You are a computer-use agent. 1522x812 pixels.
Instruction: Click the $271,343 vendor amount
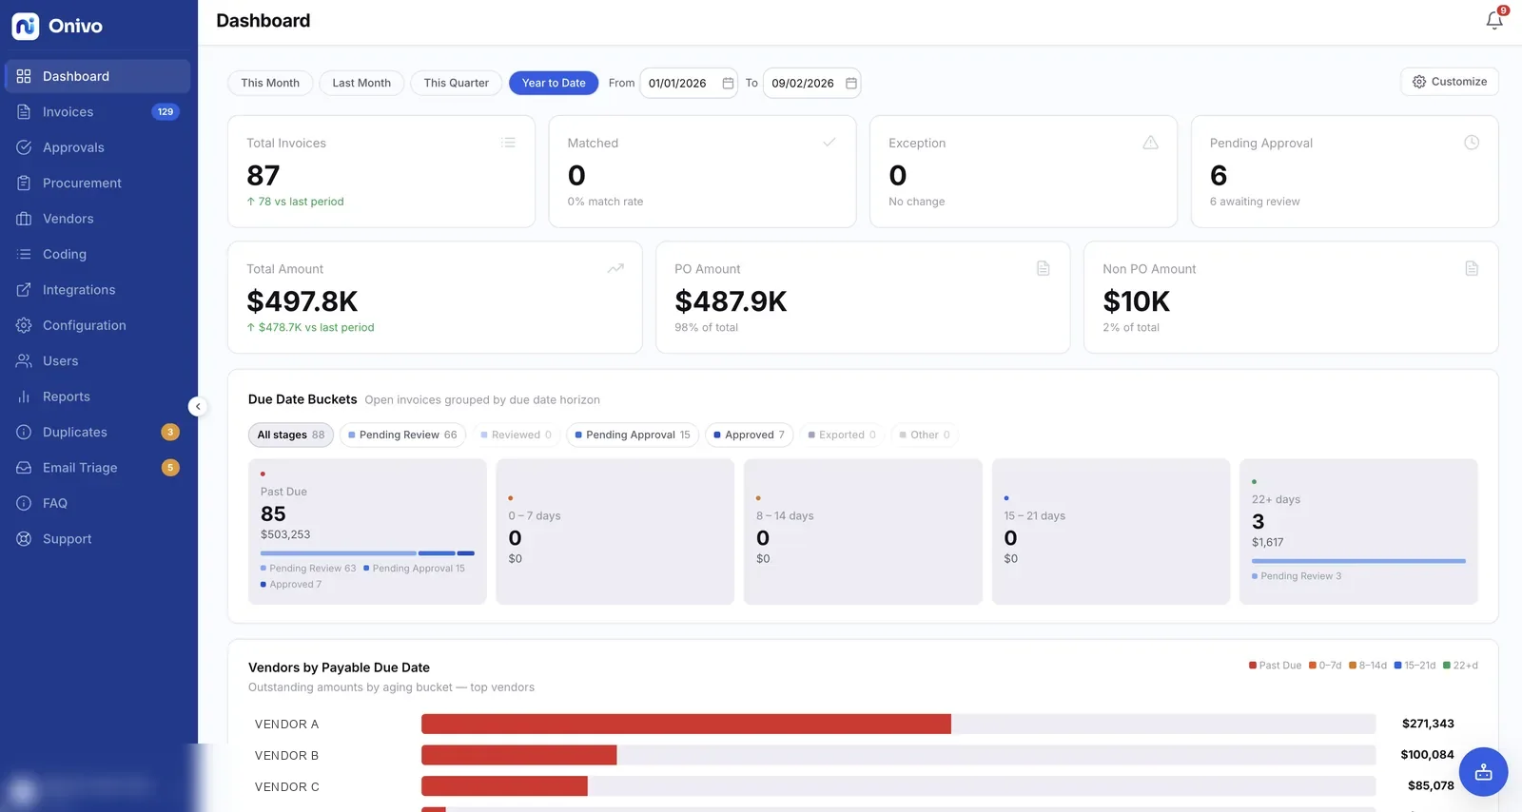(1428, 724)
